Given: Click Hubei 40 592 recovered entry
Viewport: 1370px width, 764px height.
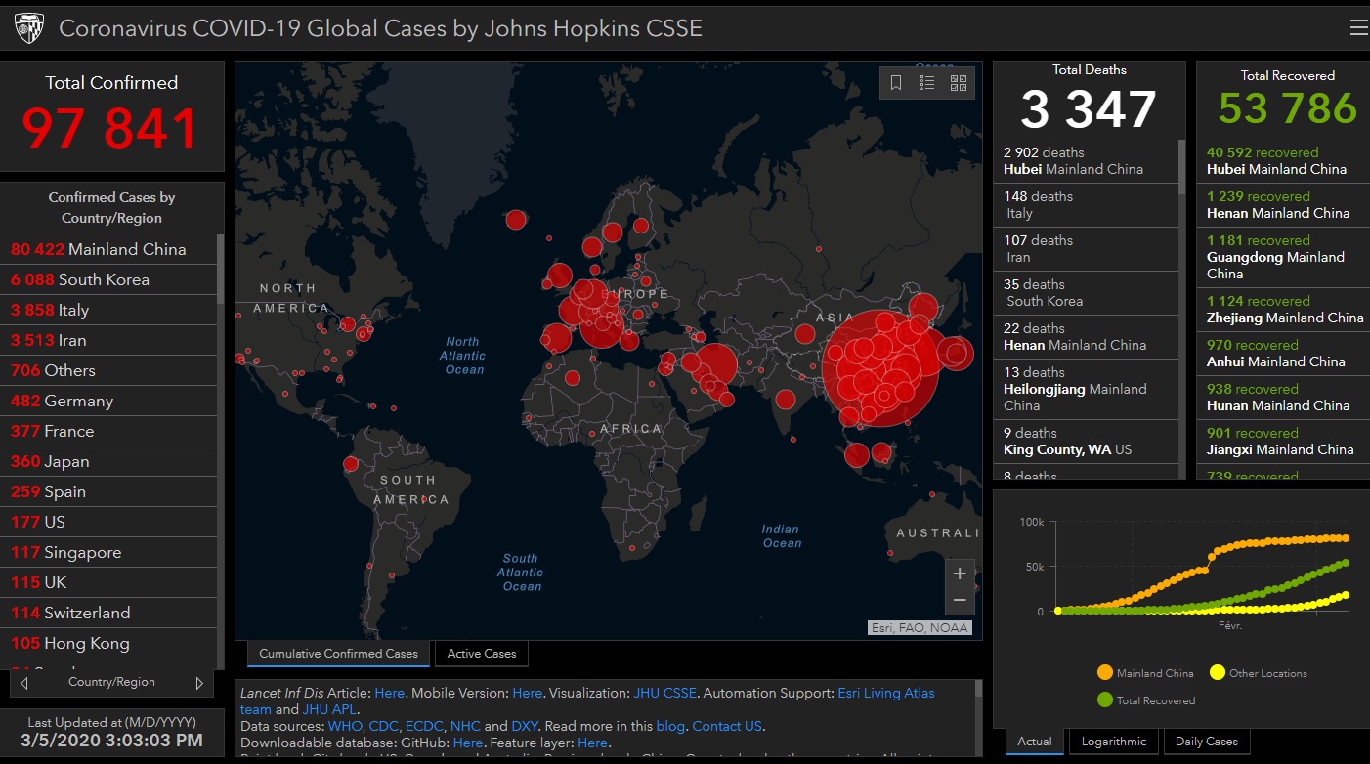Looking at the screenshot, I should tap(1283, 161).
